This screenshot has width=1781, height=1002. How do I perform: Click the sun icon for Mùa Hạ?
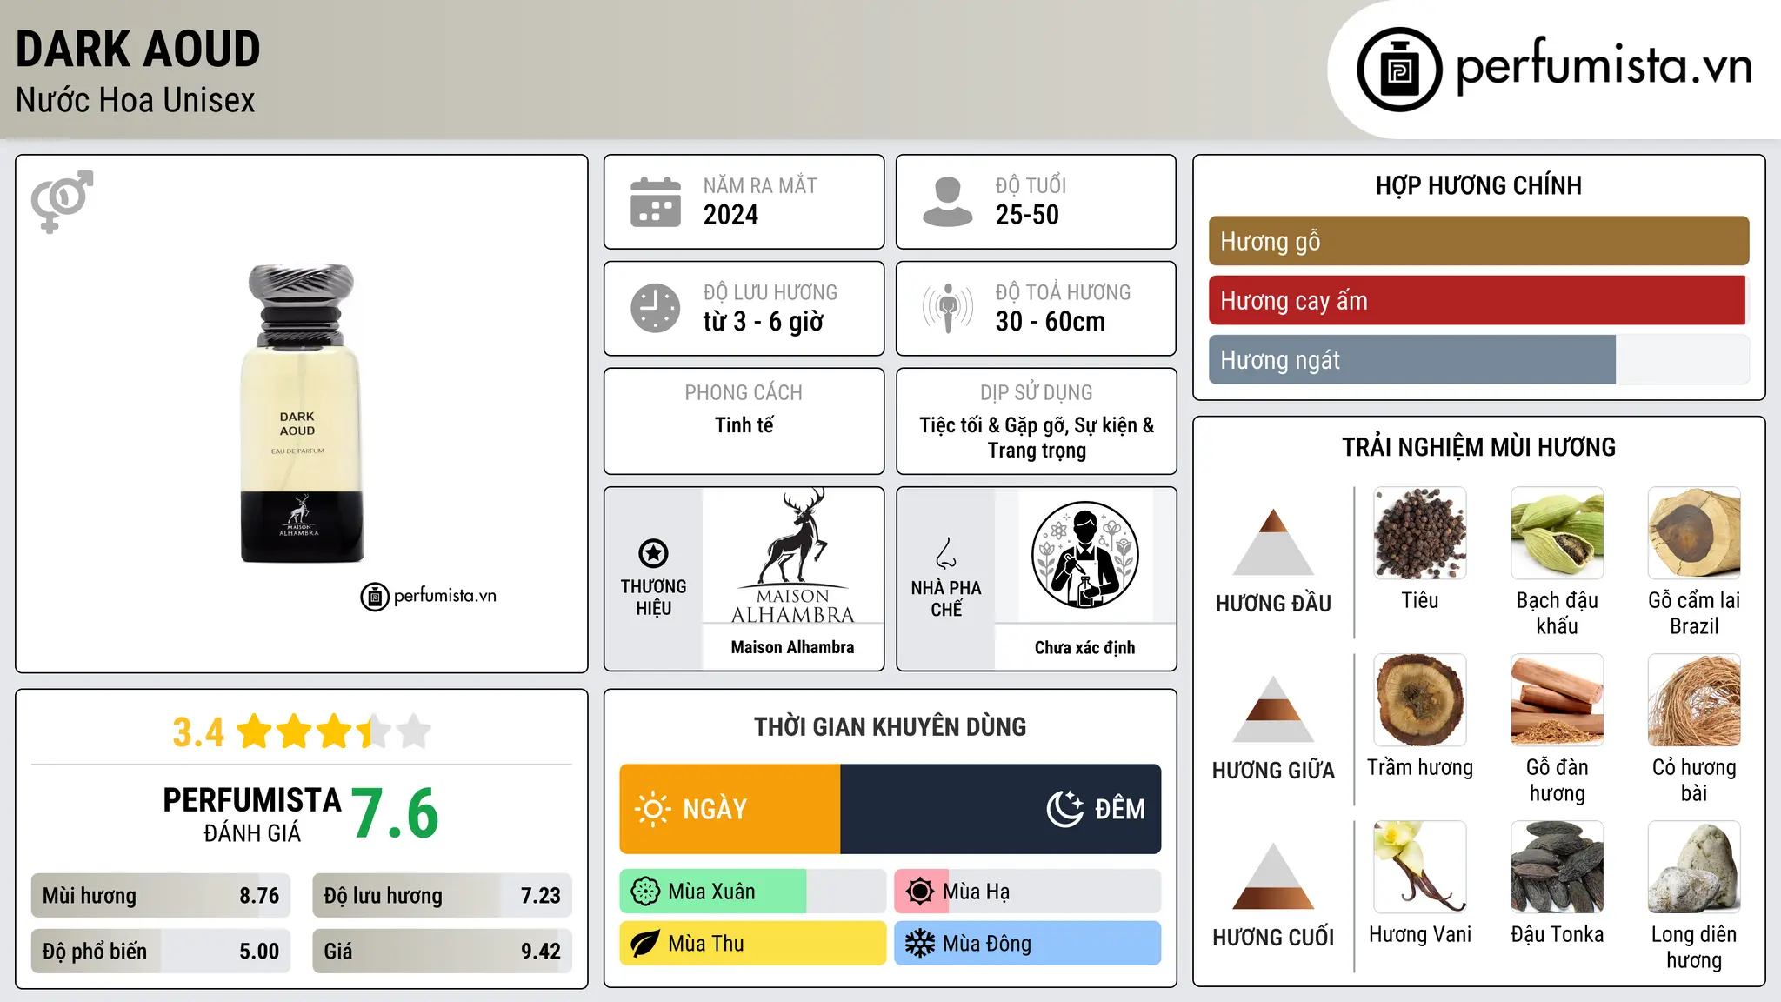[920, 892]
